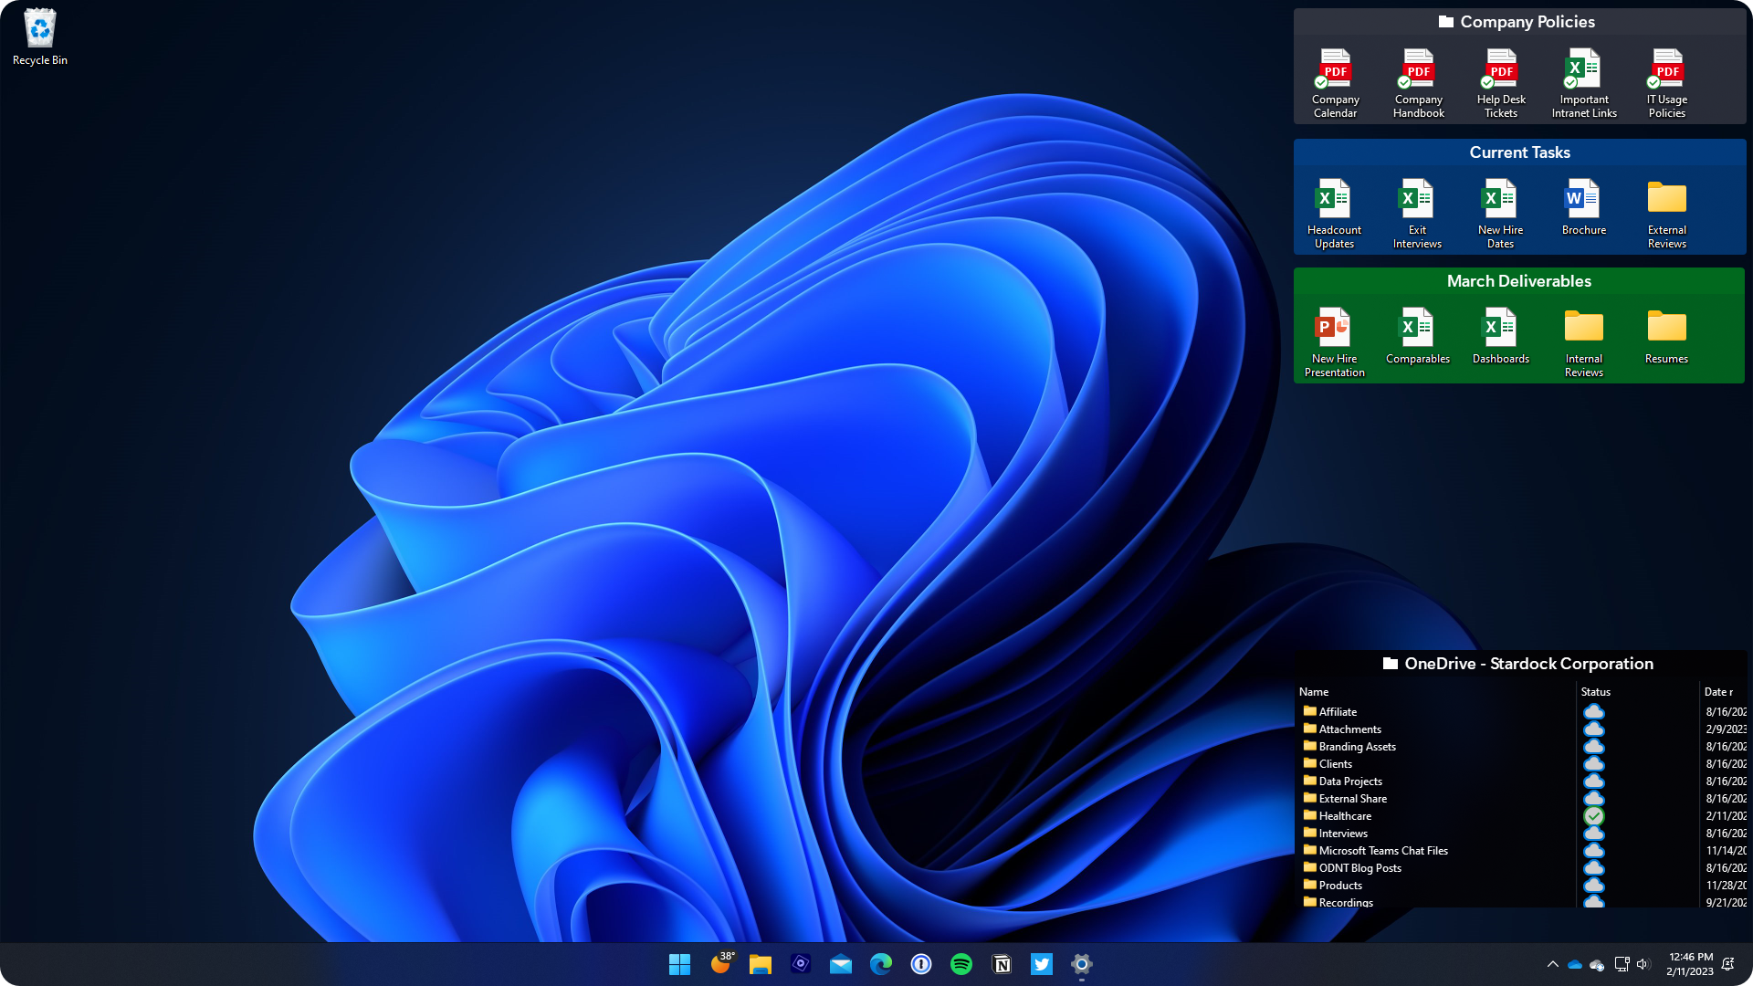
Task: Select March Deliverables section header
Action: point(1519,280)
